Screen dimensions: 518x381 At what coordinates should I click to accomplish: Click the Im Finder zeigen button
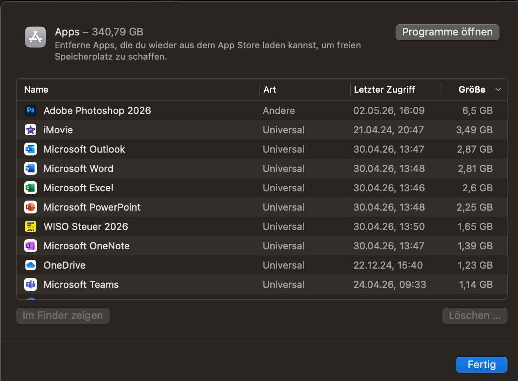coord(63,316)
